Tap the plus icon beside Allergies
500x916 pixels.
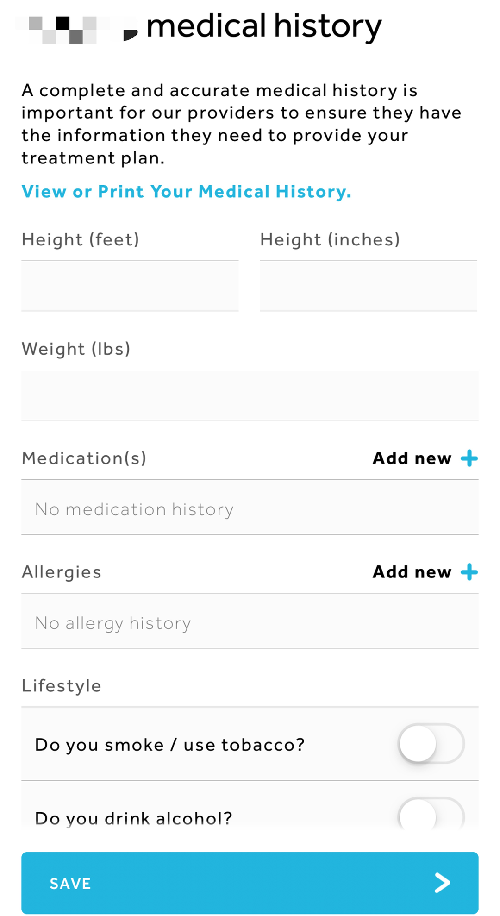click(x=469, y=572)
